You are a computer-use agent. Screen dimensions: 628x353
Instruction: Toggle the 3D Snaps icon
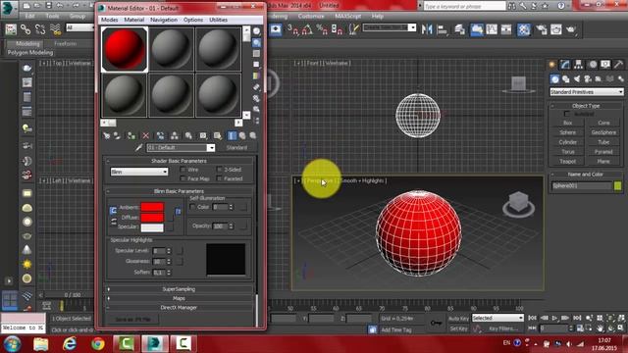[292, 29]
